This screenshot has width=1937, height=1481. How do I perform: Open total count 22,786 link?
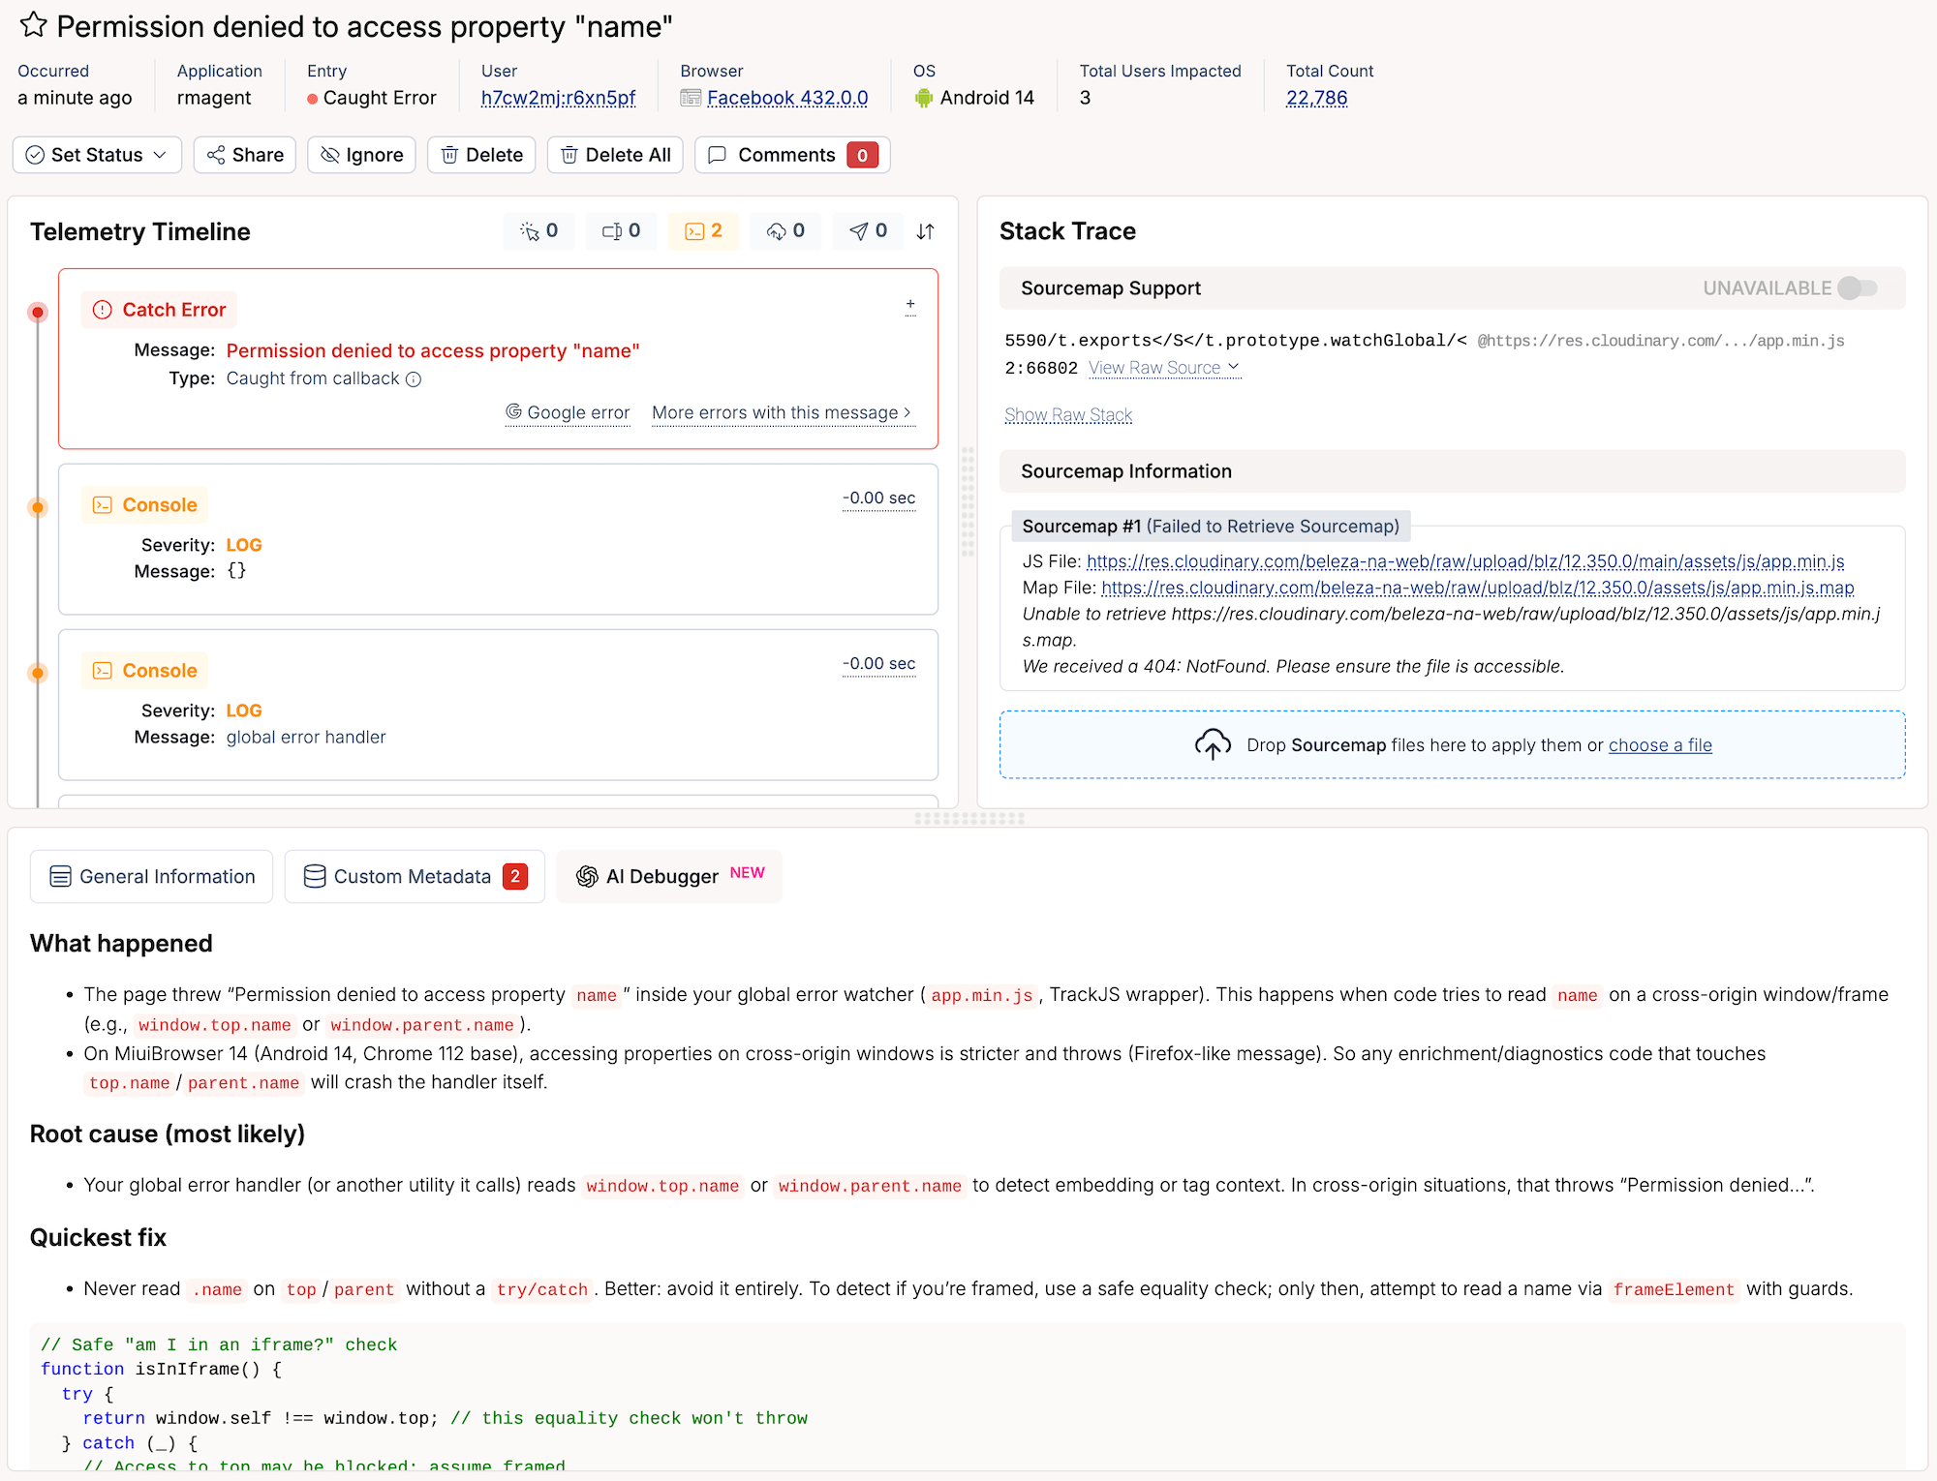tap(1316, 98)
